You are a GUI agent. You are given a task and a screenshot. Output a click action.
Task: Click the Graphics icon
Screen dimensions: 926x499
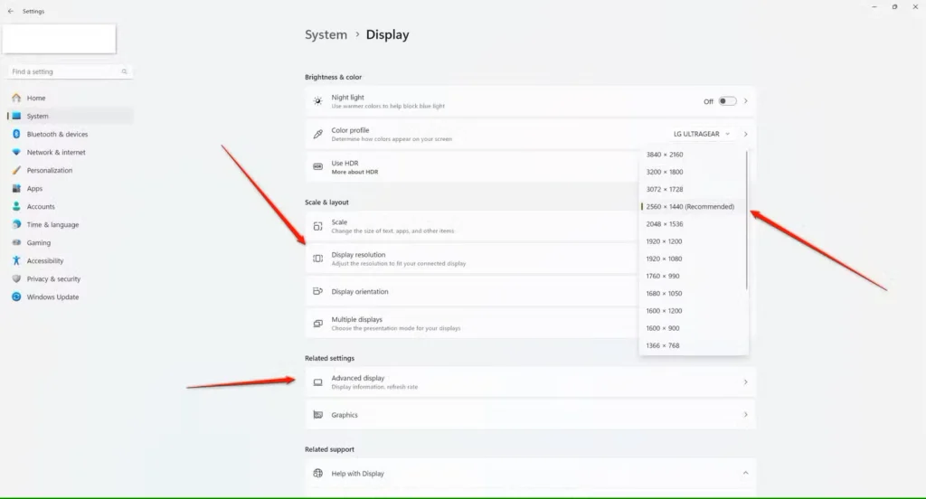[317, 415]
